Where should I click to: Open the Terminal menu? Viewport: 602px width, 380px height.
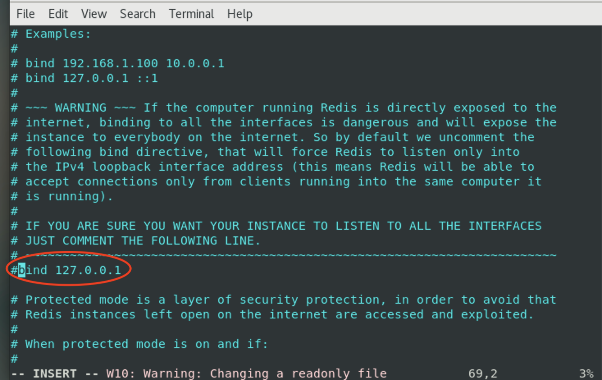coord(192,14)
